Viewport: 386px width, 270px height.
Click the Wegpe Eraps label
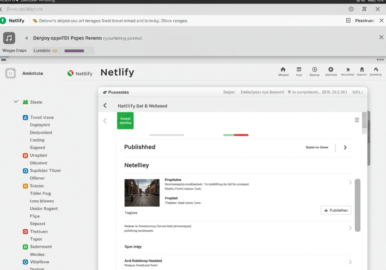pos(15,50)
